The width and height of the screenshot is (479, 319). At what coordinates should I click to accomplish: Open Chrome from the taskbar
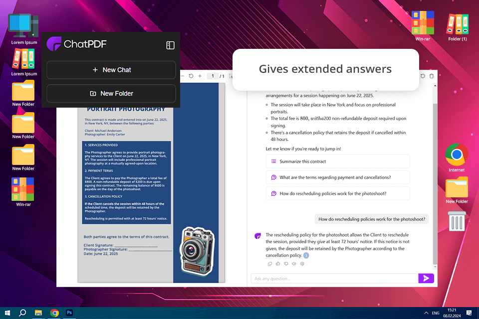click(x=54, y=313)
